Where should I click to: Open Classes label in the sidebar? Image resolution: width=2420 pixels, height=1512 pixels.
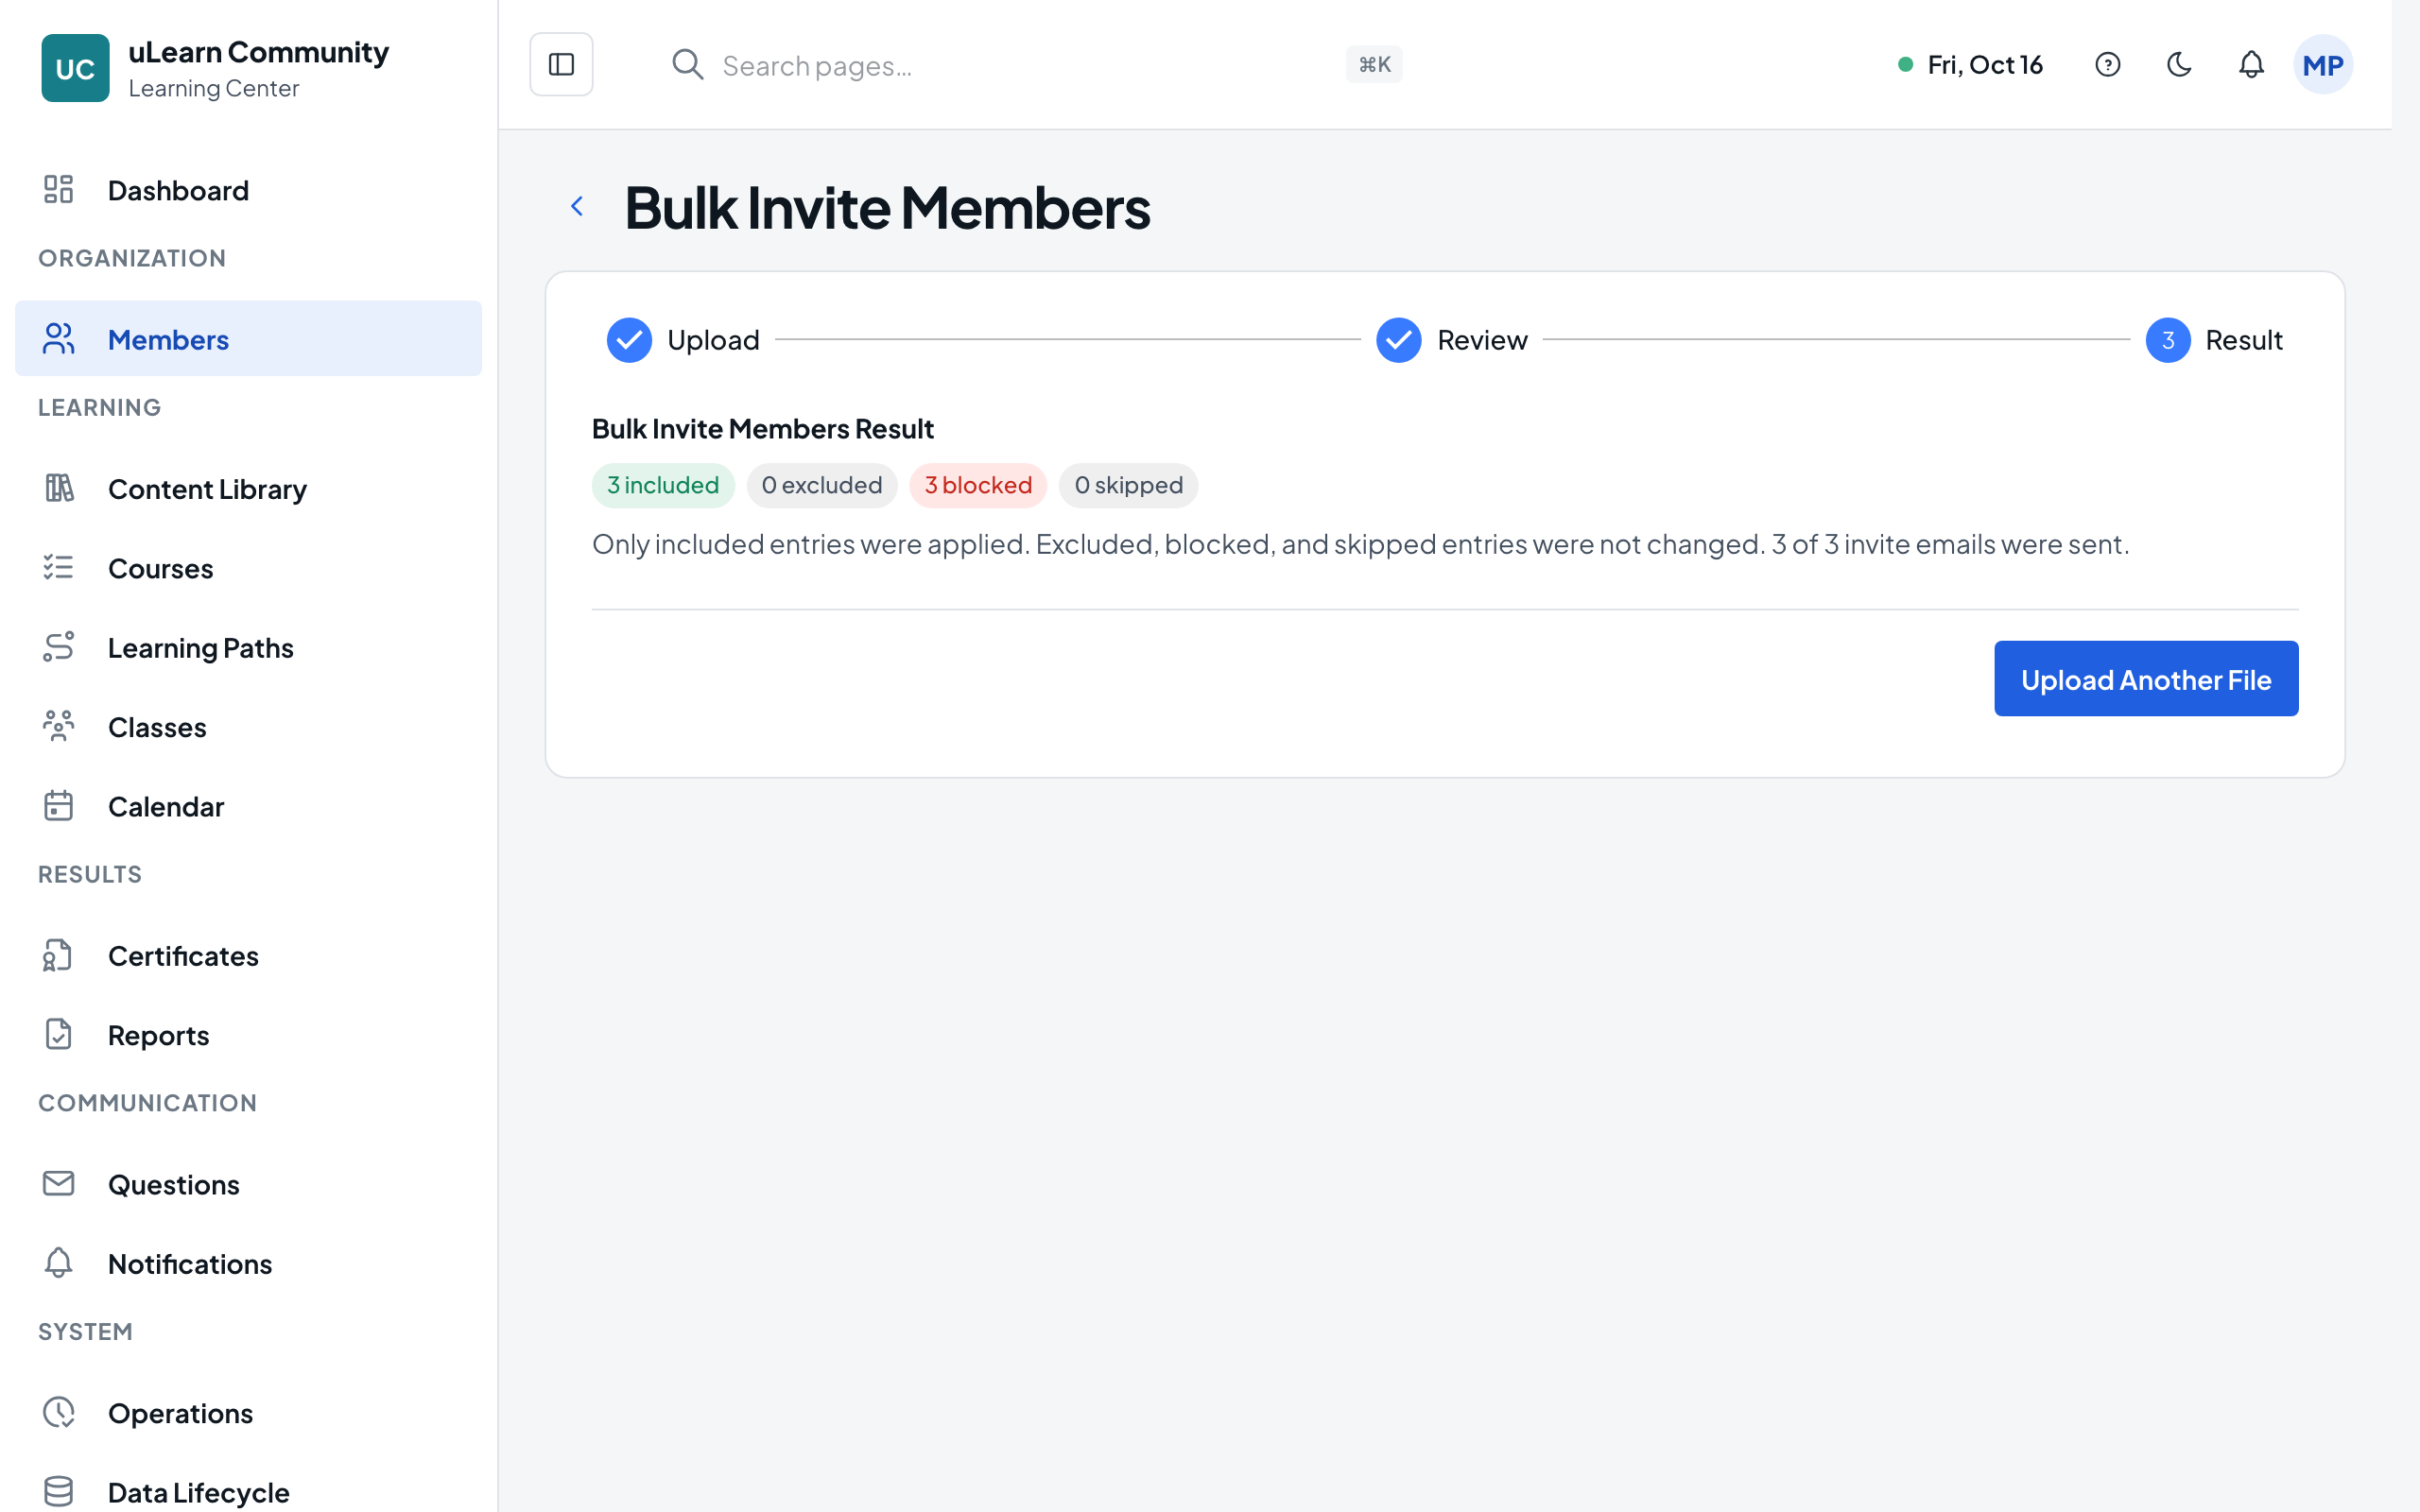[157, 727]
